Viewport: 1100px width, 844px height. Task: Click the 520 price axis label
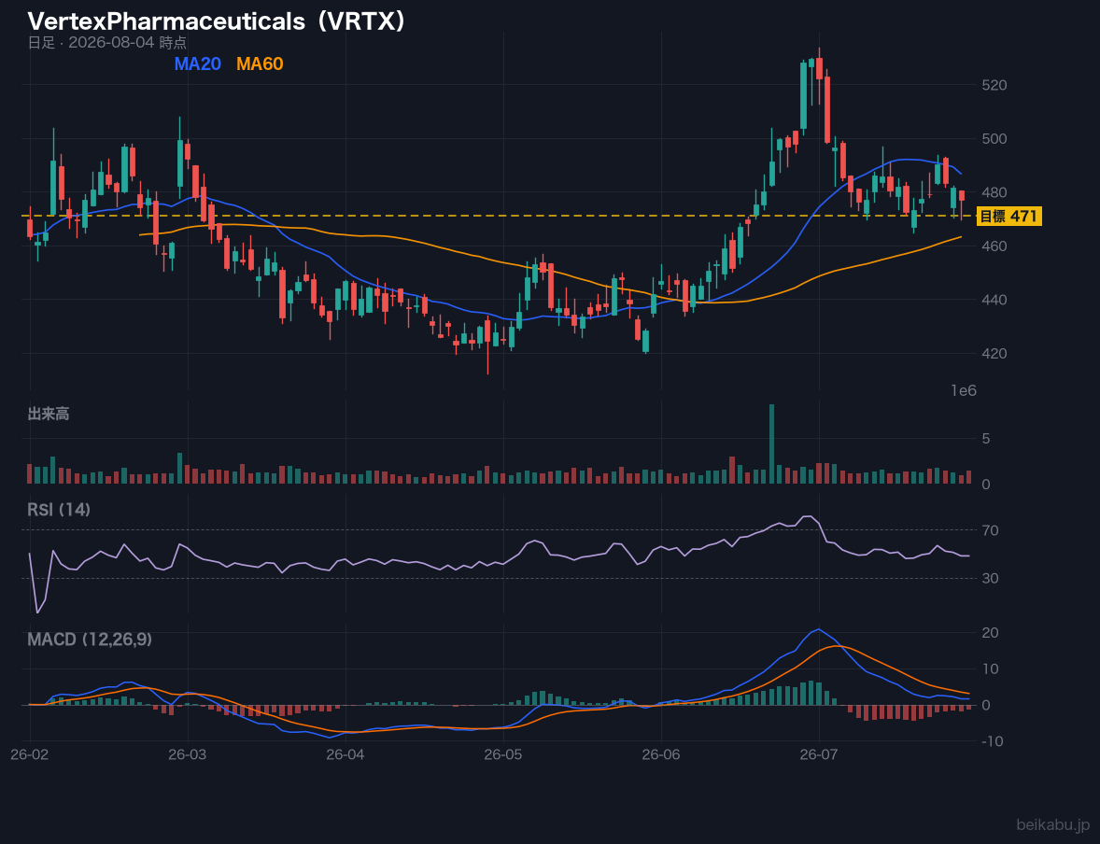994,85
